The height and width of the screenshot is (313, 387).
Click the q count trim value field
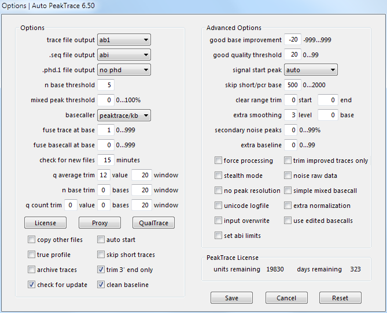click(x=71, y=205)
